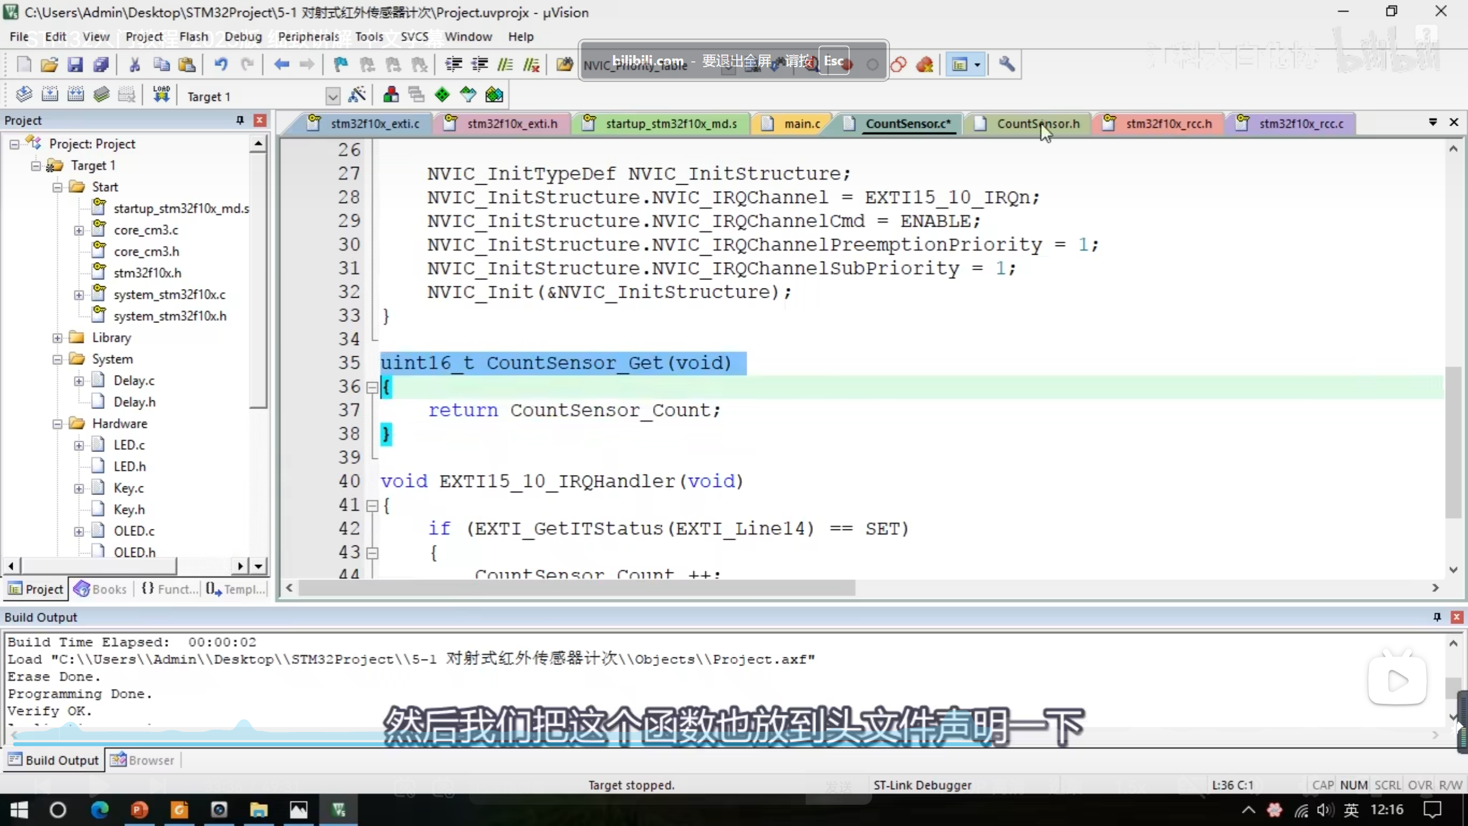Click the editor horizontal scrollbar thumb
The image size is (1468, 826).
click(576, 588)
